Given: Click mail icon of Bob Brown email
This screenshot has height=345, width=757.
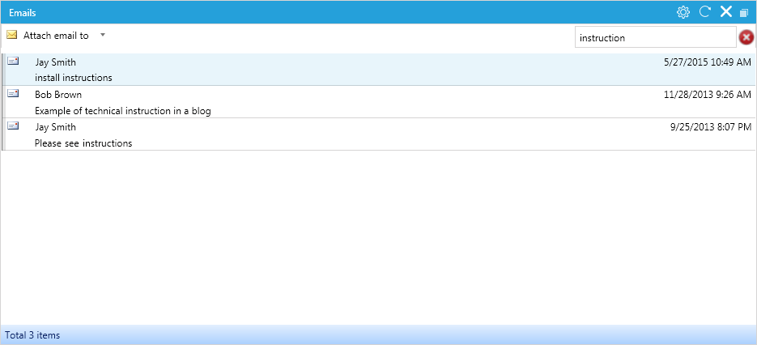Looking at the screenshot, I should (x=13, y=93).
